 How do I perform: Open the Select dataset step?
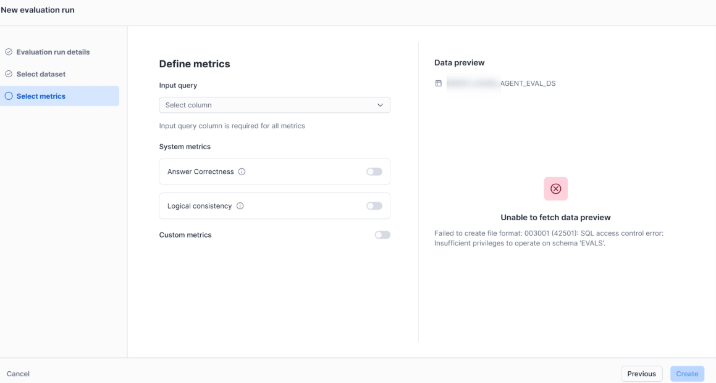click(x=41, y=75)
